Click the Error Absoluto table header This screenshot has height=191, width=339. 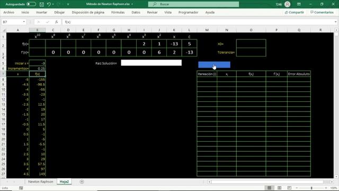[x=299, y=74]
